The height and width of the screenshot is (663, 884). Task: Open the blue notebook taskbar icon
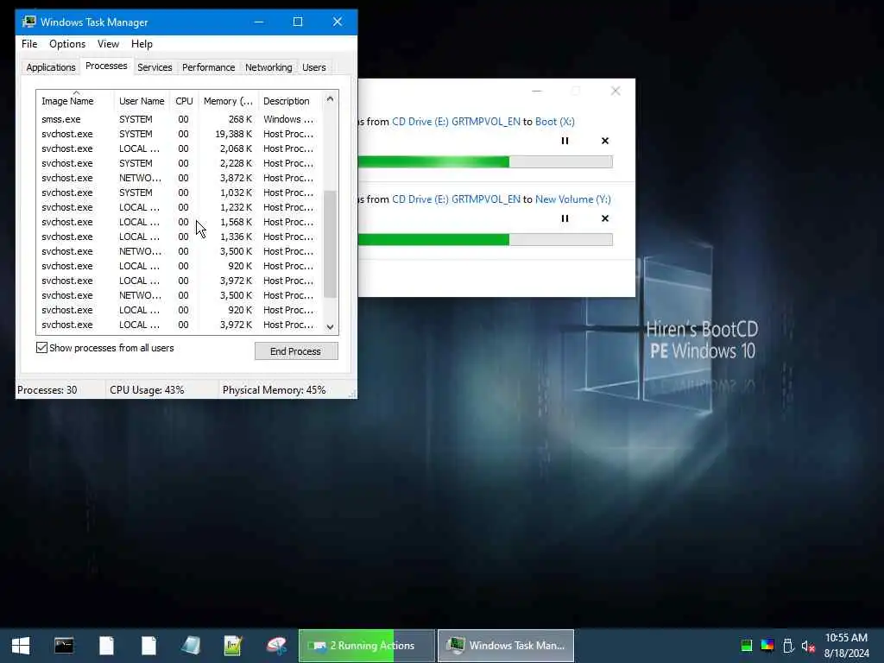(191, 646)
